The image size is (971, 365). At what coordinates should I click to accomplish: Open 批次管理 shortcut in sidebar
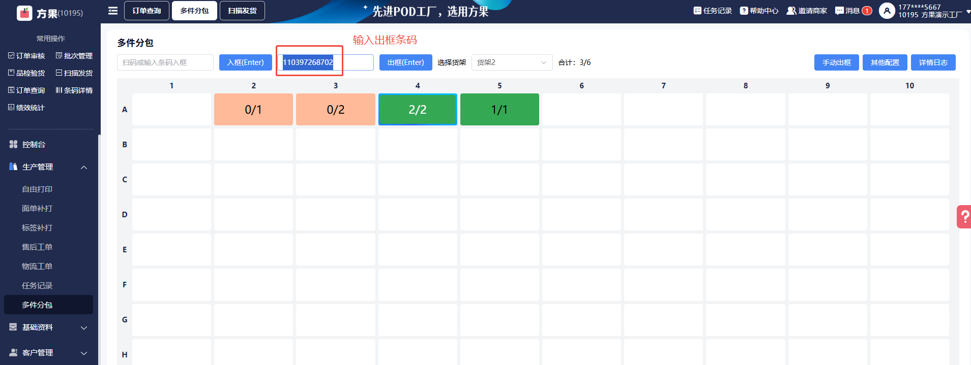74,56
